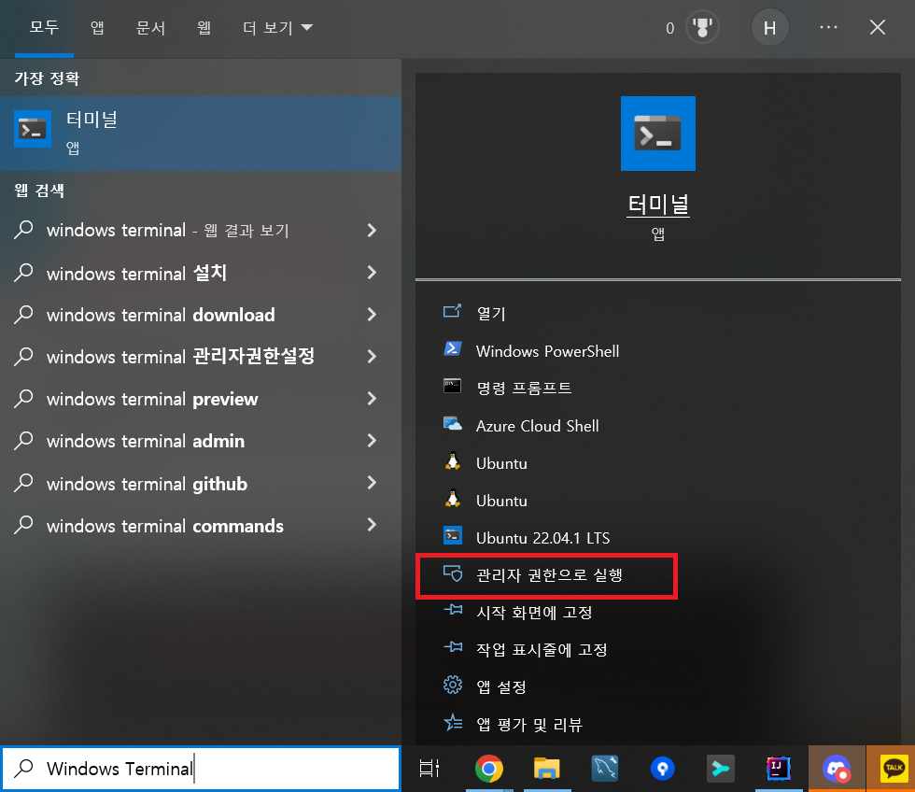Screen dimensions: 915x792
Task: Launch Windows PowerShell profile
Action: (547, 351)
